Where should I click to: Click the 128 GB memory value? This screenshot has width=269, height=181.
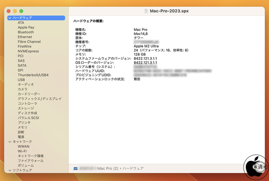pyautogui.click(x=140, y=54)
